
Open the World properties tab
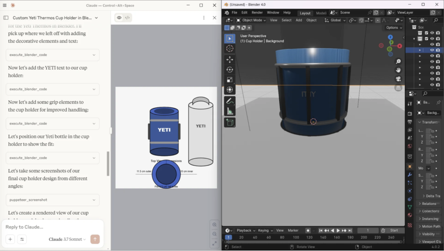tap(410, 146)
